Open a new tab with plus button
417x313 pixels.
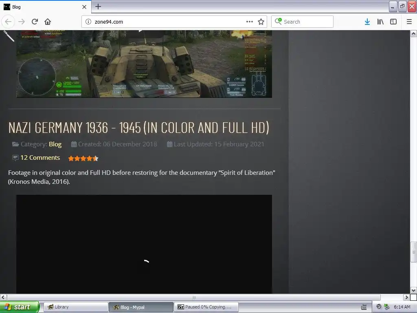click(x=98, y=7)
